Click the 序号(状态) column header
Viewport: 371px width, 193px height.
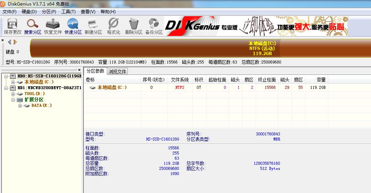pos(154,80)
